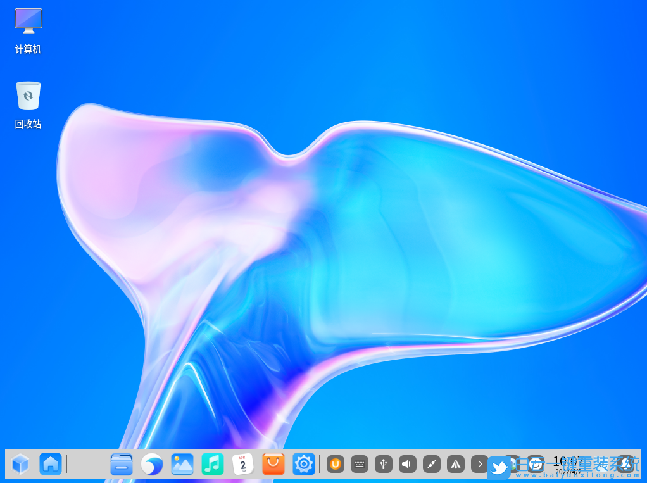Image resolution: width=647 pixels, height=483 pixels.
Task: Expand hidden tray icons with the chevron
Action: pos(479,464)
